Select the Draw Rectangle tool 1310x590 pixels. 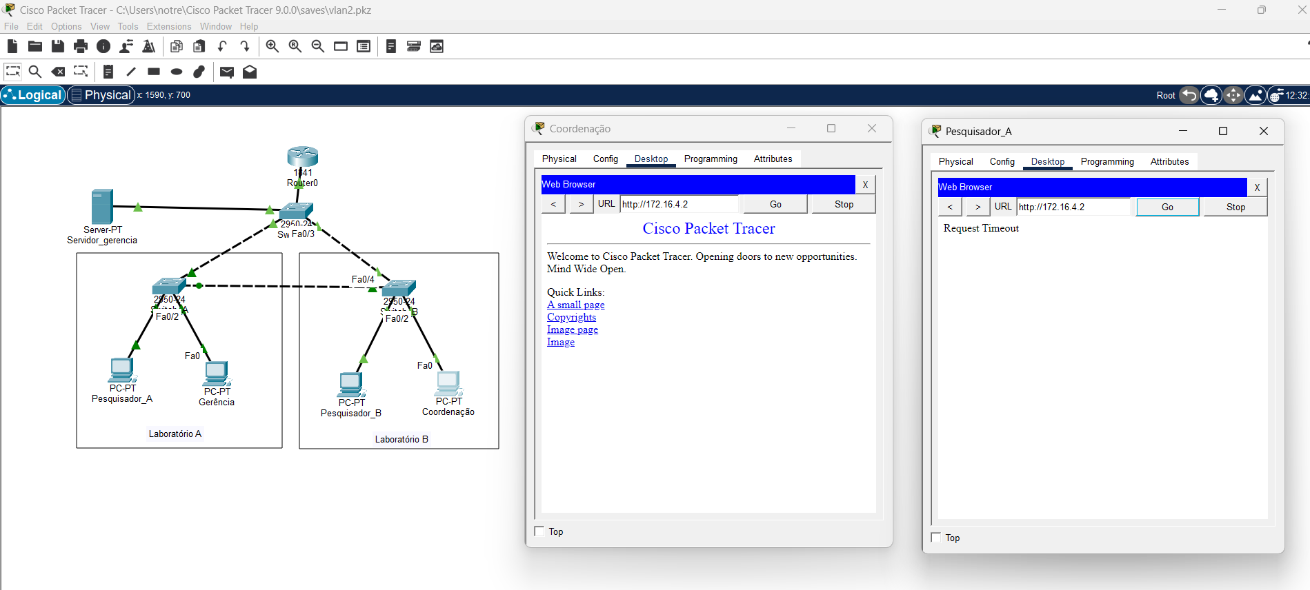tap(154, 72)
